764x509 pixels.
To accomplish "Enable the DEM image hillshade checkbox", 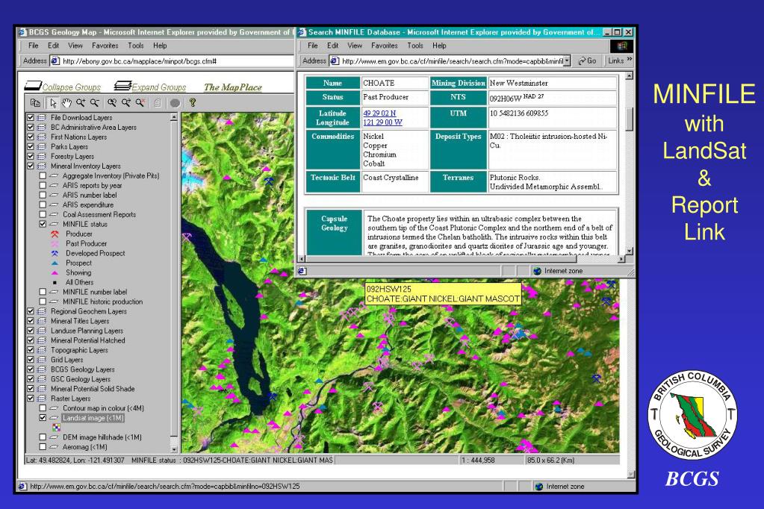I will coord(43,437).
